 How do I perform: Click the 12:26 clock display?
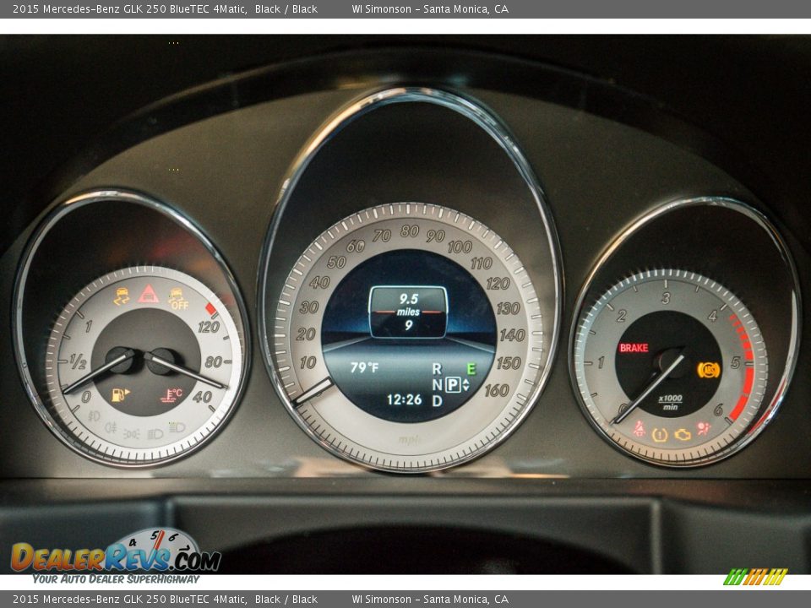pyautogui.click(x=404, y=400)
